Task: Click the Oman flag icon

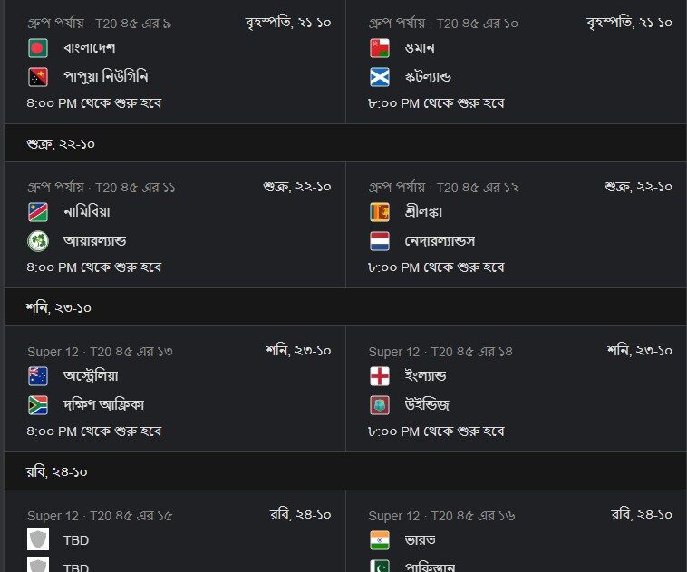Action: pos(380,48)
